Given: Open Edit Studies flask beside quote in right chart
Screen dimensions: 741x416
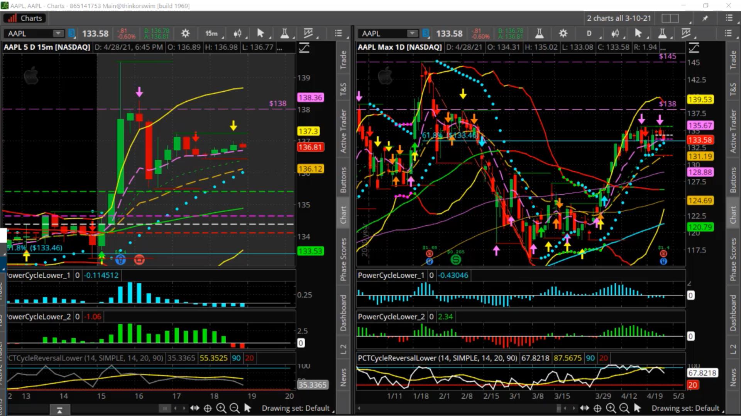Looking at the screenshot, I should [539, 34].
